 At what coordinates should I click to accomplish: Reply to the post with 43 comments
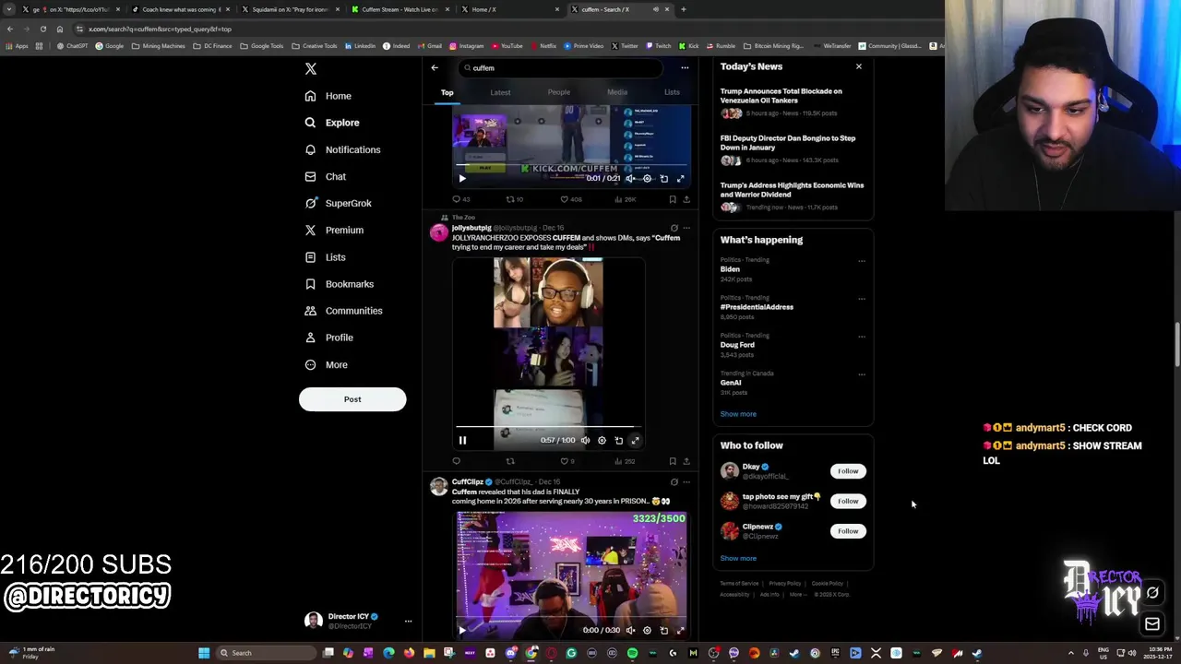click(x=459, y=199)
